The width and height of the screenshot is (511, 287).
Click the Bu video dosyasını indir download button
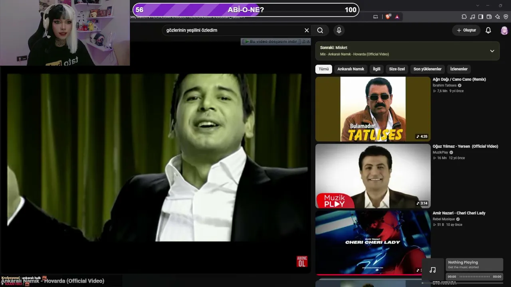pos(271,41)
